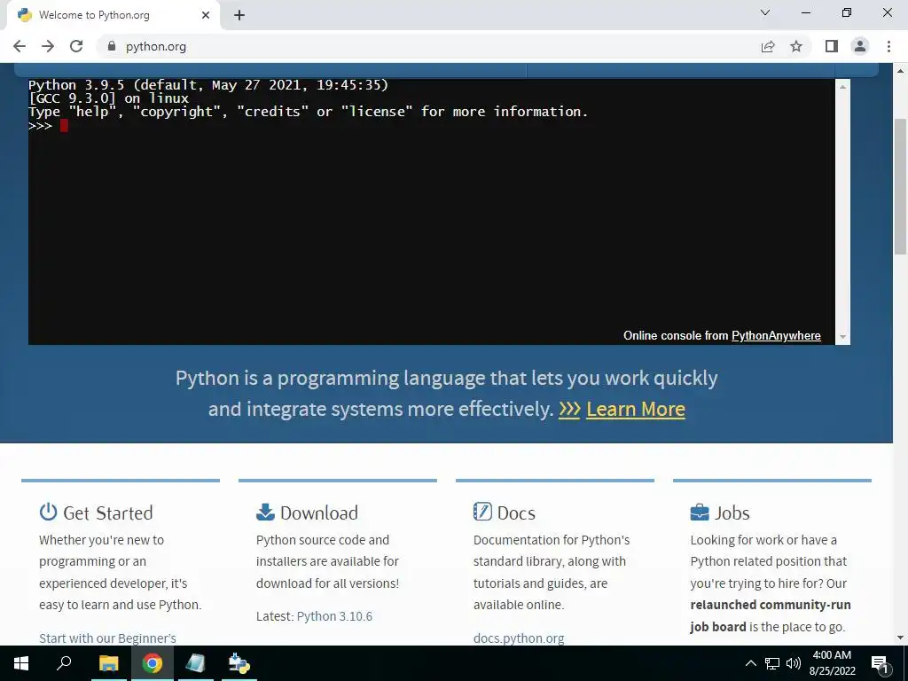The image size is (908, 681).
Task: Minimize the Chrome window
Action: 805,12
